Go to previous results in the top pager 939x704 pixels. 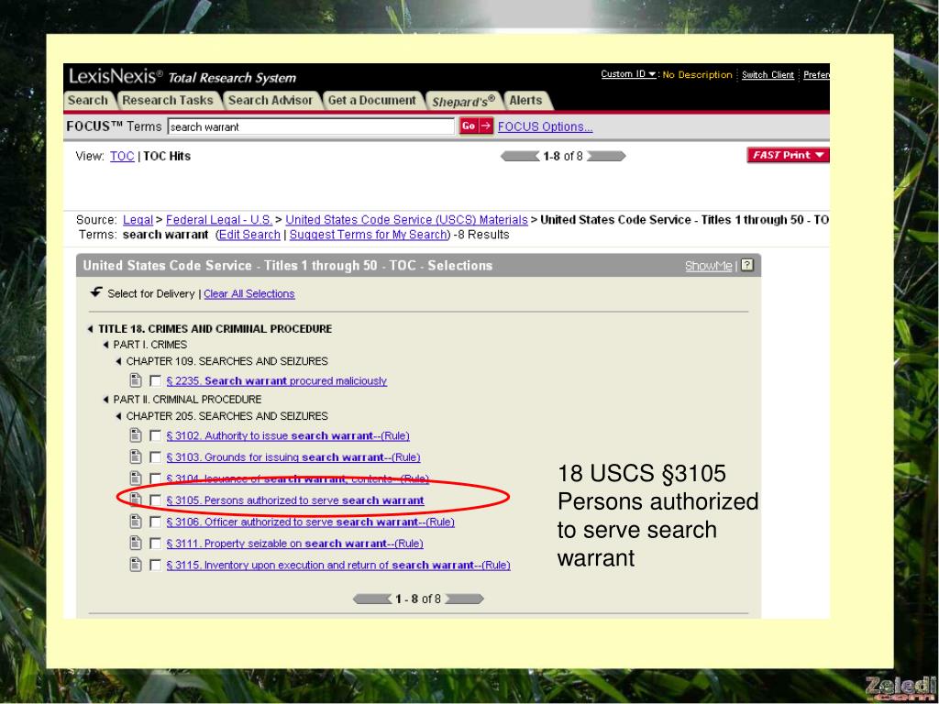[x=520, y=156]
